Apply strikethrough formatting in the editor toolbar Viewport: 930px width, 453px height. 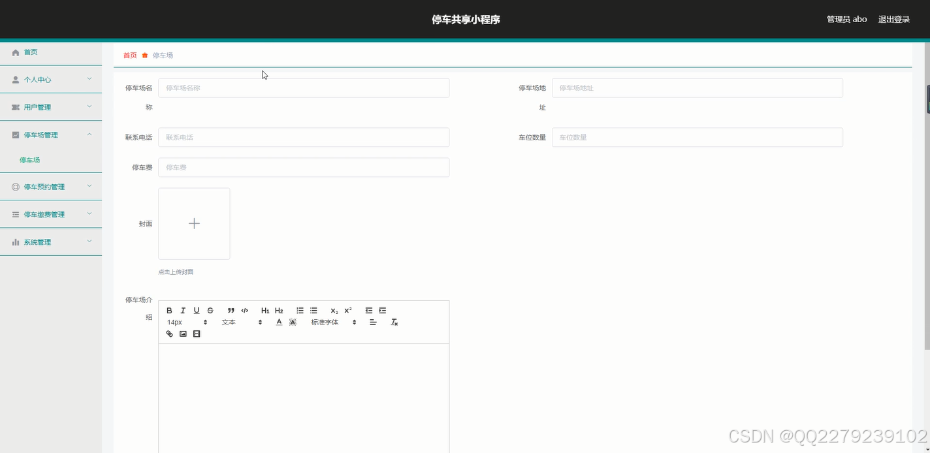[210, 310]
